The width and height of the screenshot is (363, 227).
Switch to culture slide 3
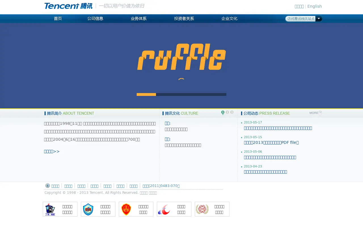pos(232,112)
